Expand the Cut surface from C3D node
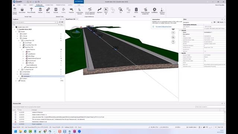Image resolution: width=238 pixels, height=134 pixels. click(20, 45)
